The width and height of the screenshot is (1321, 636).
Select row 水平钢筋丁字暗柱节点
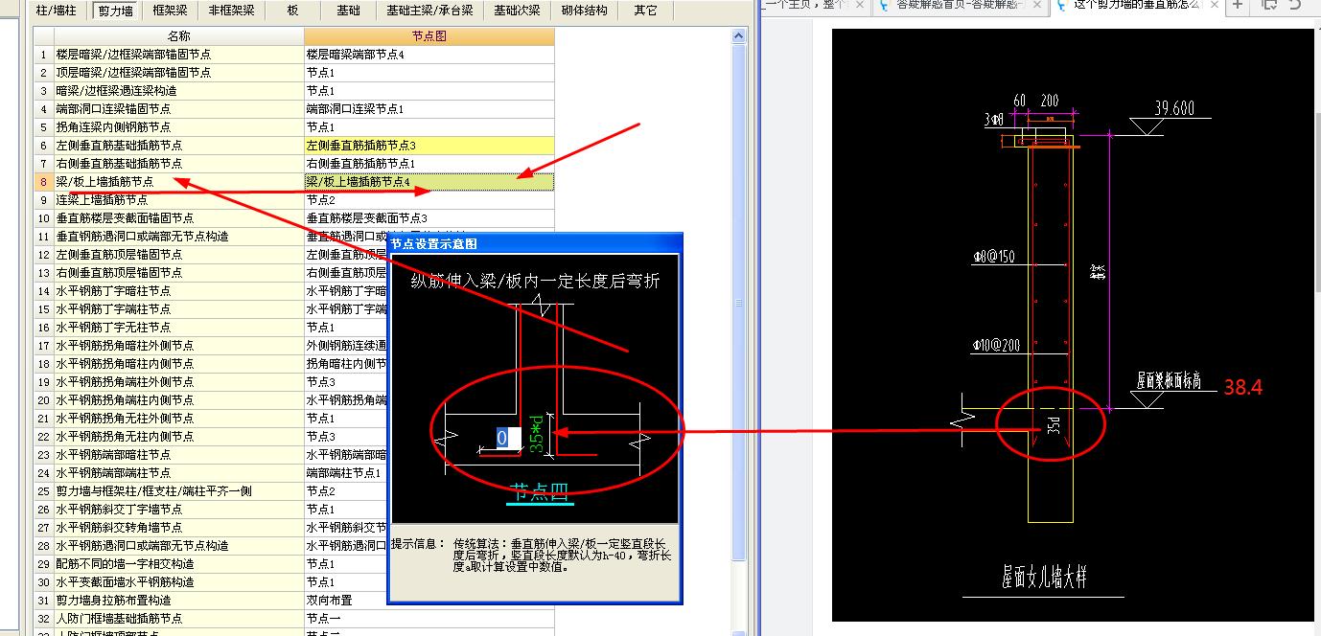tap(178, 291)
